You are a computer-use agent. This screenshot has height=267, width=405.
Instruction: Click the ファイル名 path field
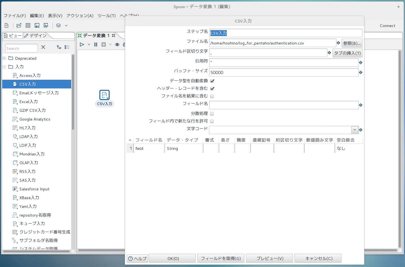pyautogui.click(x=273, y=43)
